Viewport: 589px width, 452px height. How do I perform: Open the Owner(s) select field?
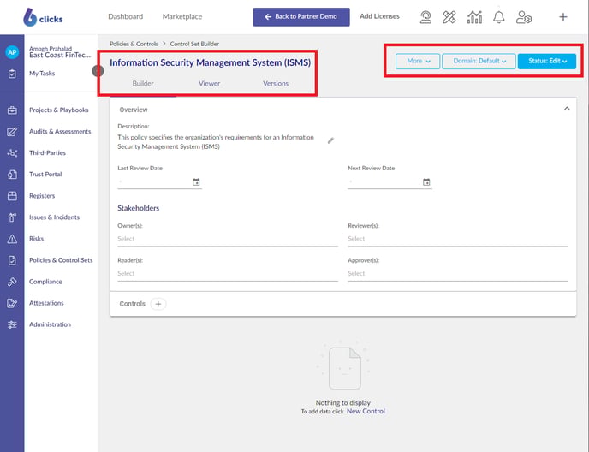(228, 239)
